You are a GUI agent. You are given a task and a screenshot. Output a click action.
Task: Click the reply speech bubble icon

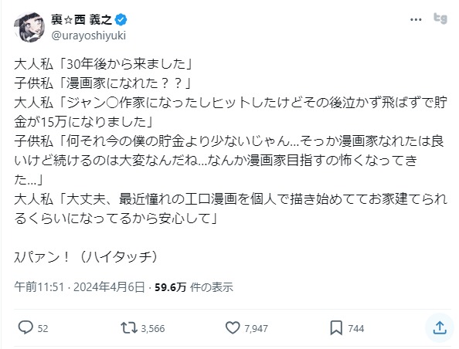click(x=25, y=327)
